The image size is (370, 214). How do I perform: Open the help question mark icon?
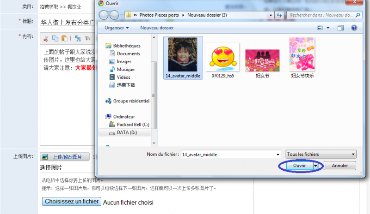(354, 28)
